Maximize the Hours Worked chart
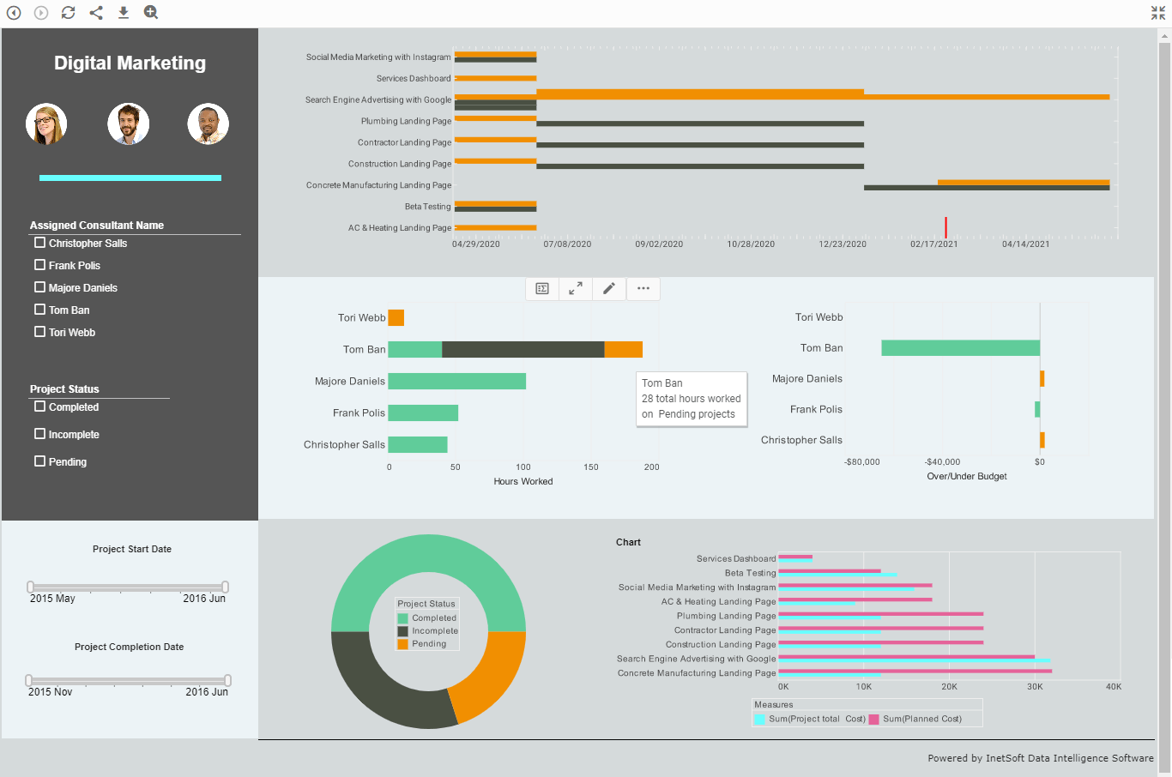This screenshot has height=777, width=1172. 576,289
